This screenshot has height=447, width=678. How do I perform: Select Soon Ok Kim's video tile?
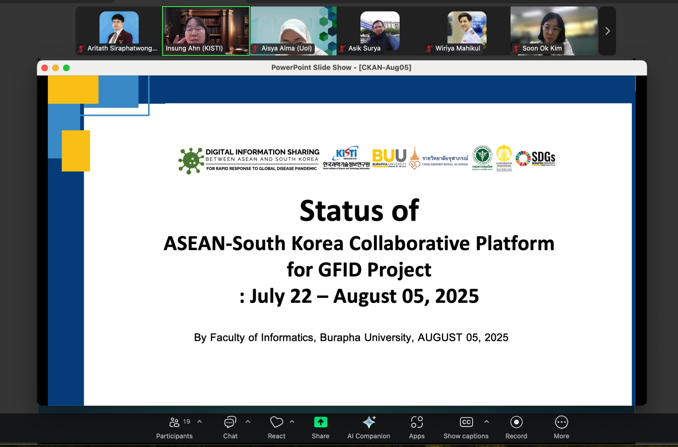pos(554,31)
